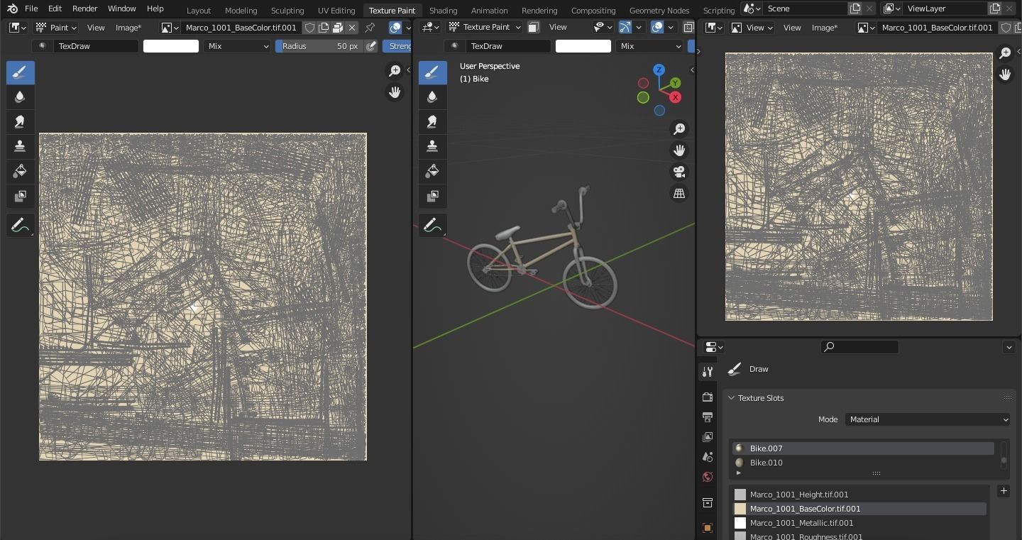
Task: Select the Smear tool in left image editor
Action: click(20, 122)
